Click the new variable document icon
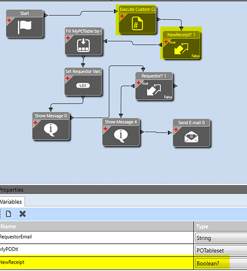The width and height of the screenshot is (247, 271). point(9,214)
